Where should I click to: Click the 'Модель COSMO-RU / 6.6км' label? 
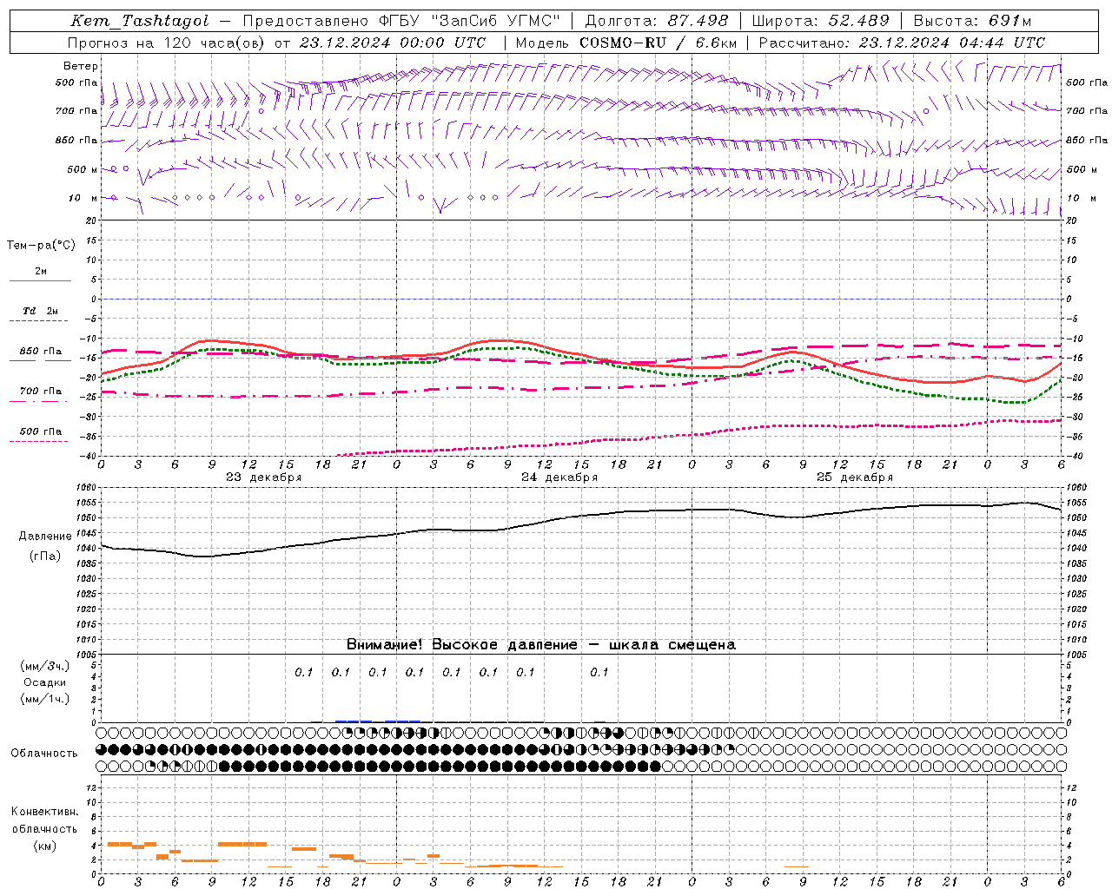point(626,43)
